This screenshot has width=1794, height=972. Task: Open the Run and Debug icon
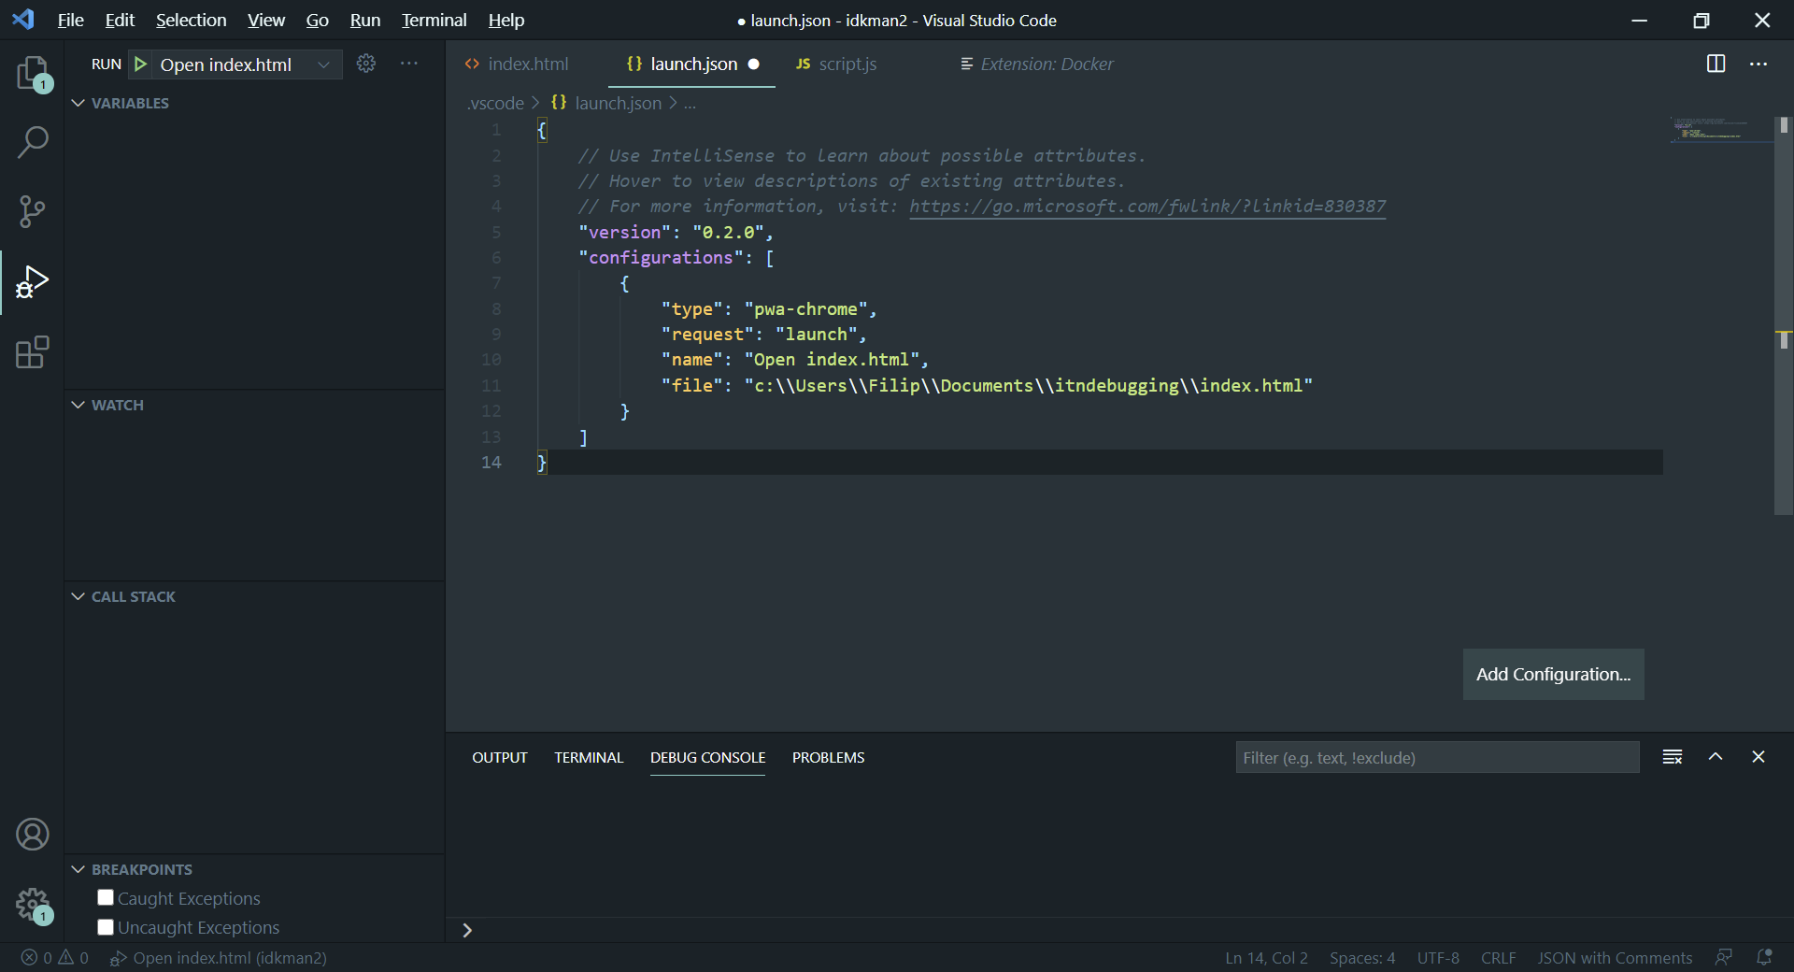33,282
